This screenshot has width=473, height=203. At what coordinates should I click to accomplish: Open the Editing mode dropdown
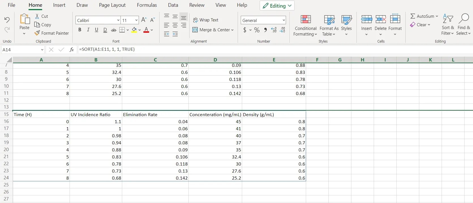(x=277, y=6)
